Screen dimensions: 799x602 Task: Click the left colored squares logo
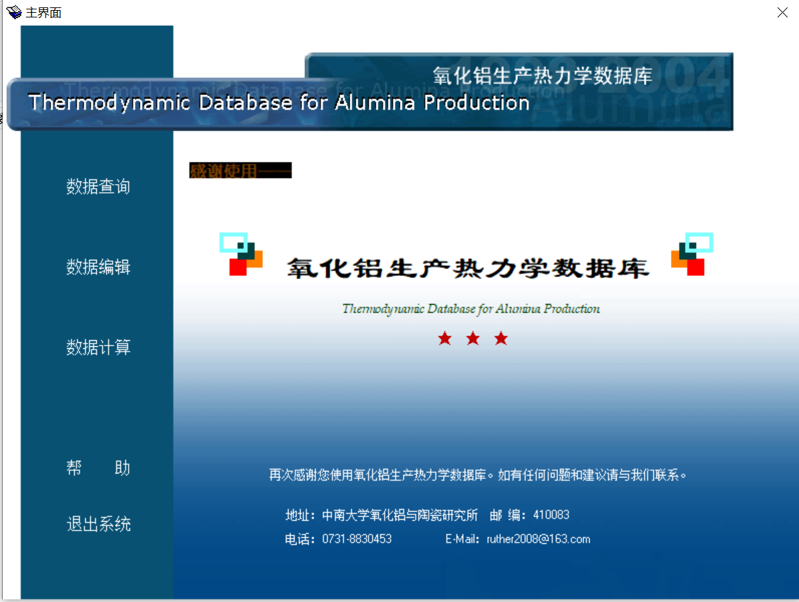pyautogui.click(x=241, y=254)
